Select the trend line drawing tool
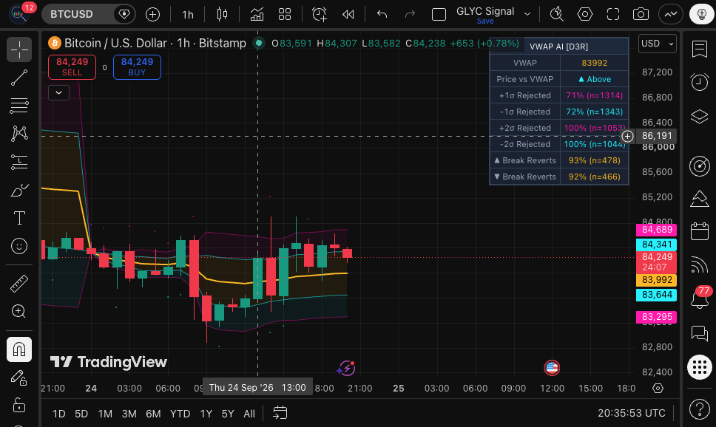 [x=19, y=78]
